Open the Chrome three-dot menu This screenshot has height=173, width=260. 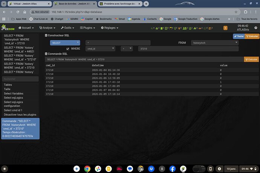tap(256, 12)
